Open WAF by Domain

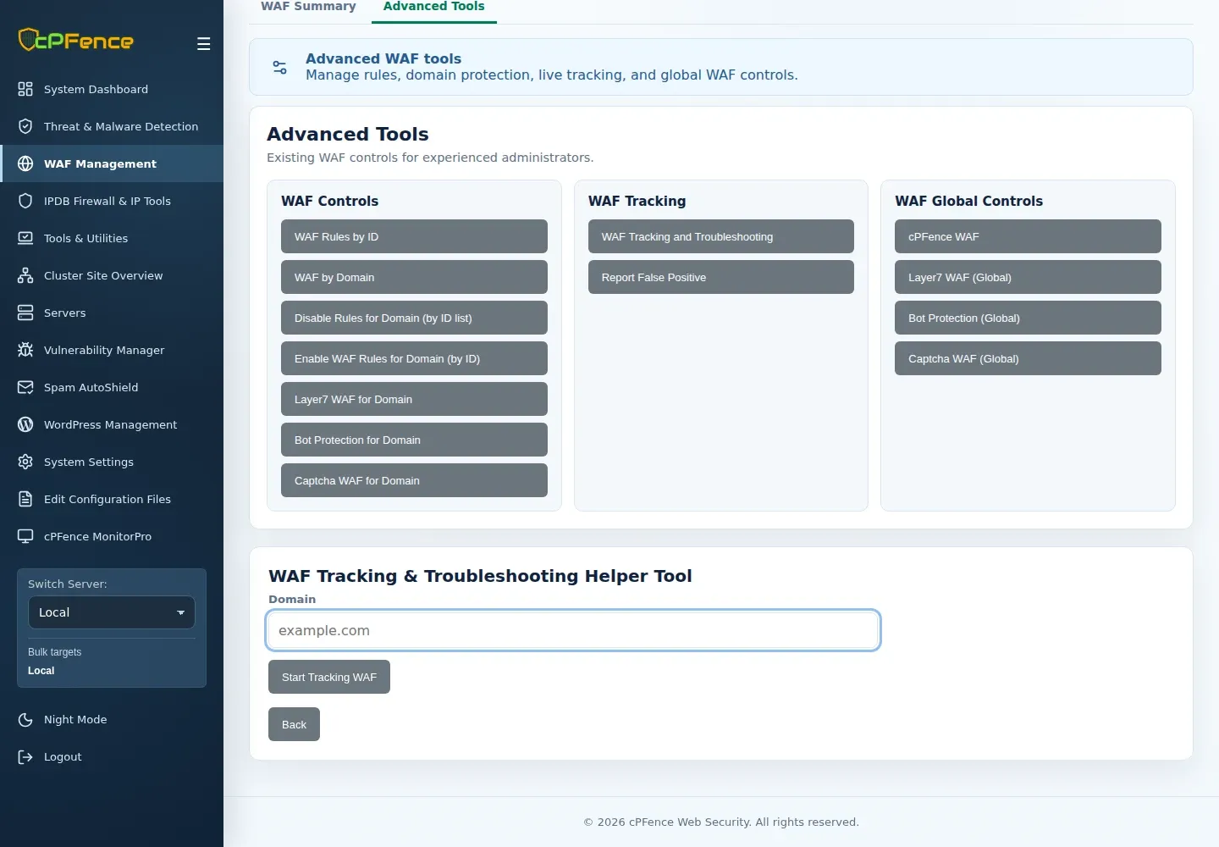pyautogui.click(x=414, y=277)
